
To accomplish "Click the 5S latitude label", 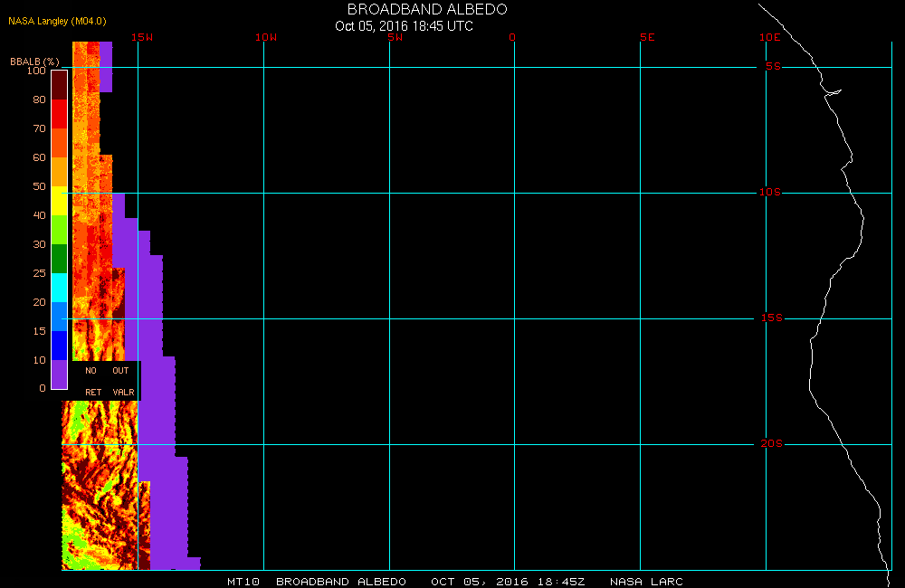I will tap(773, 66).
